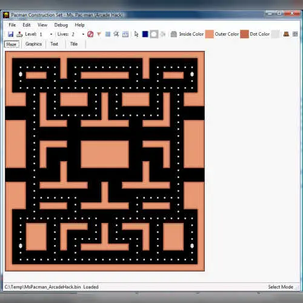Switch to the Graphics tab

[x=33, y=44]
